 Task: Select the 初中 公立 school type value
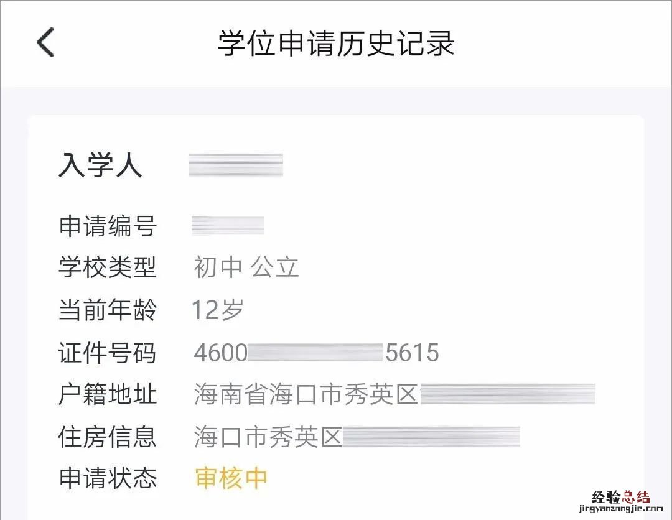pyautogui.click(x=246, y=268)
